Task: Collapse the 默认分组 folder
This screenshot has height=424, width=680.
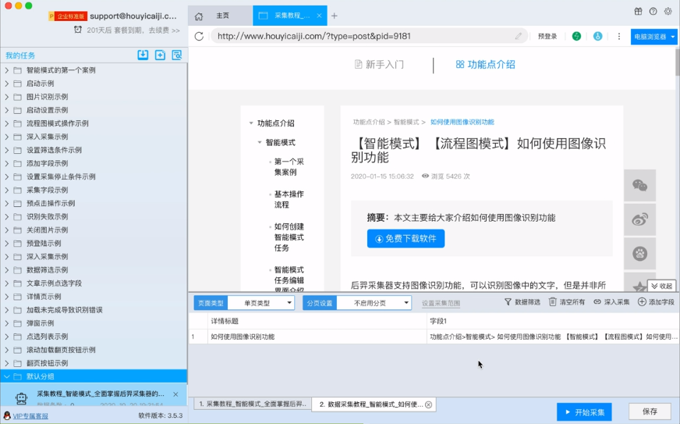Action: 7,376
